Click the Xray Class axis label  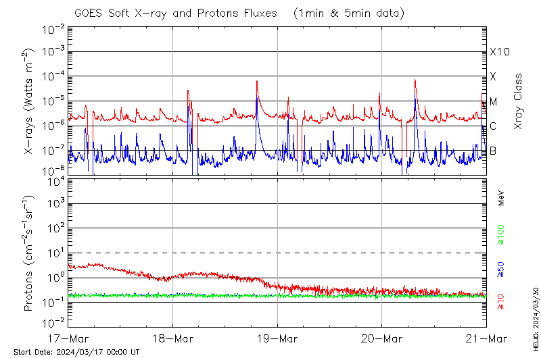[519, 101]
